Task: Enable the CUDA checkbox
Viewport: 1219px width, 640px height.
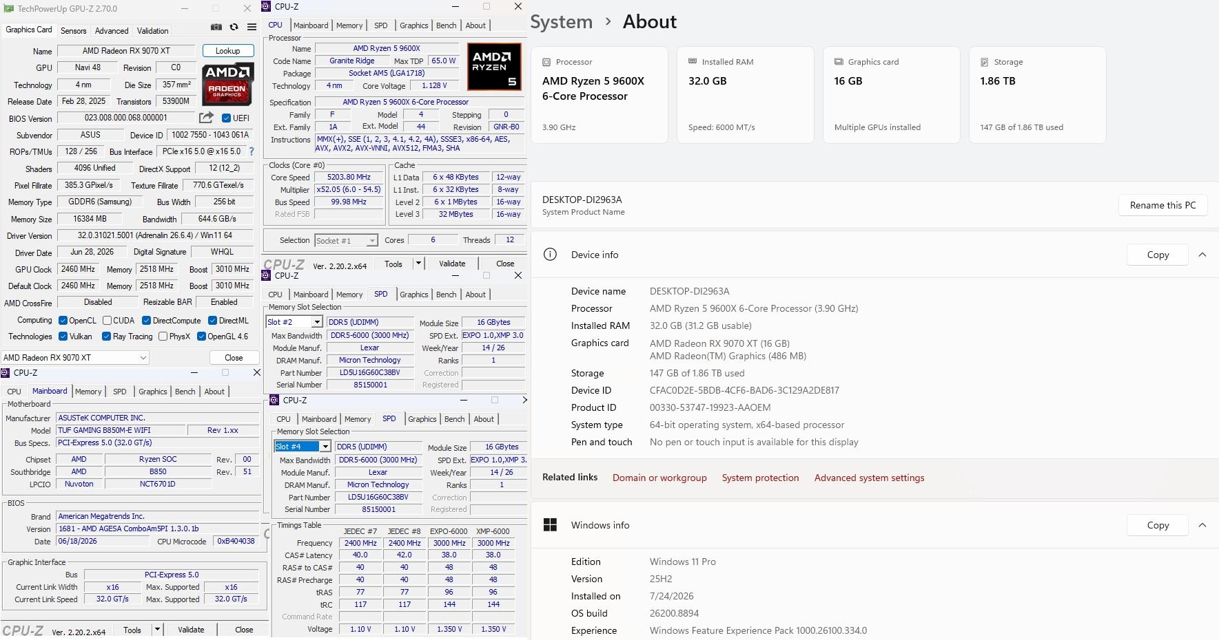Action: (x=107, y=321)
